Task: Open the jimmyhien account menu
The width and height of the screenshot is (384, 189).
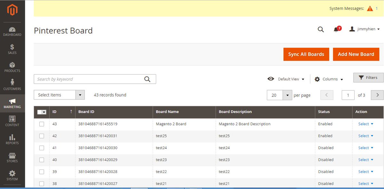Action: pyautogui.click(x=364, y=29)
